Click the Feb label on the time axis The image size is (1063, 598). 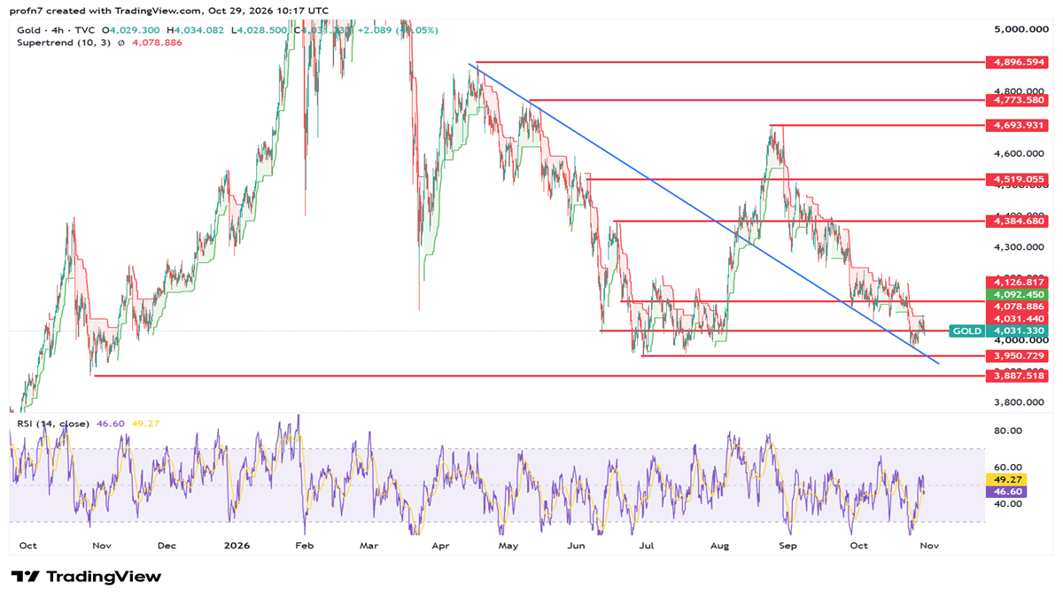[305, 546]
